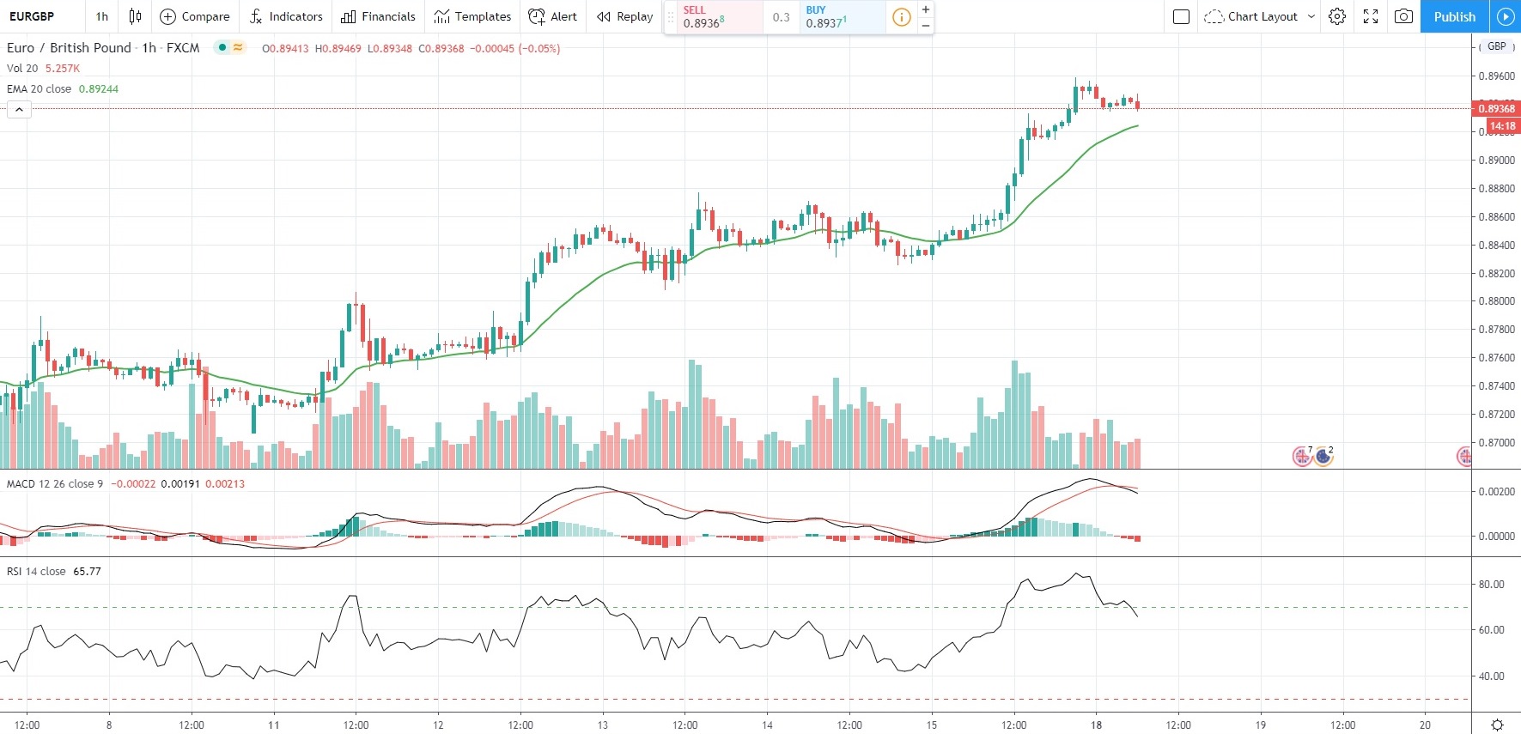Open the candlestick chart style selector
Viewport: 1521px width, 734px height.
(x=135, y=16)
